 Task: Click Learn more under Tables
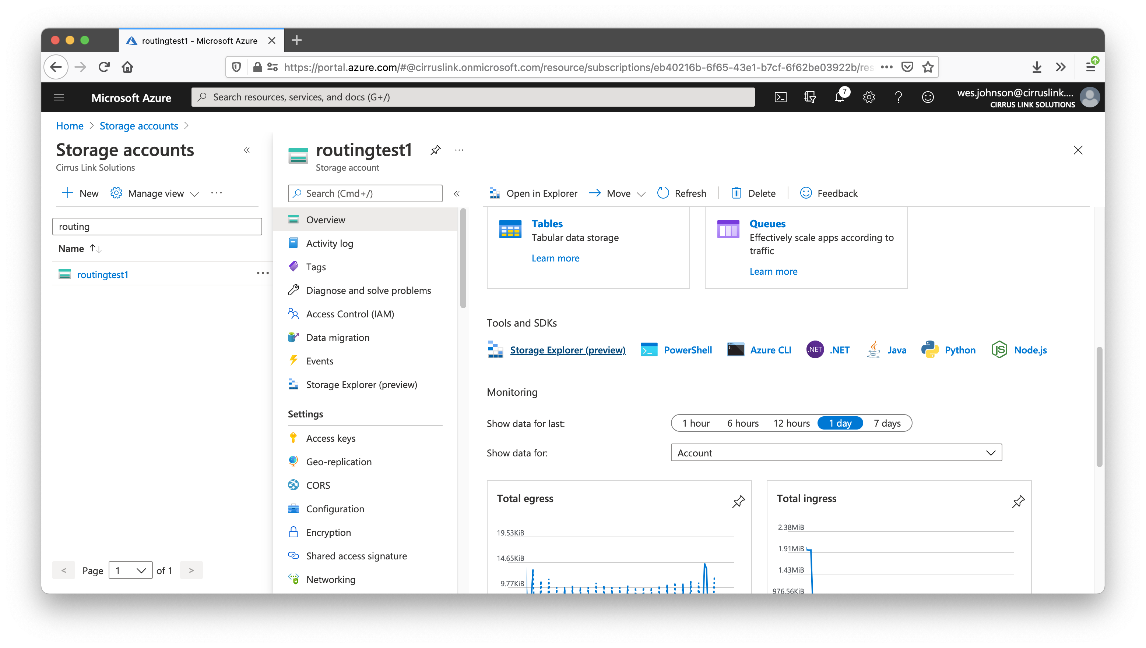click(x=555, y=258)
